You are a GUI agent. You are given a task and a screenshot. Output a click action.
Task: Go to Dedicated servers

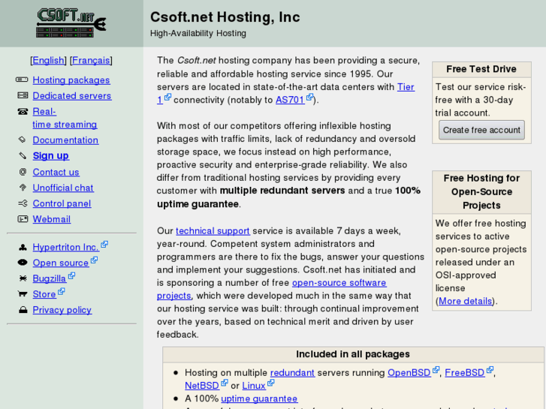(x=72, y=96)
